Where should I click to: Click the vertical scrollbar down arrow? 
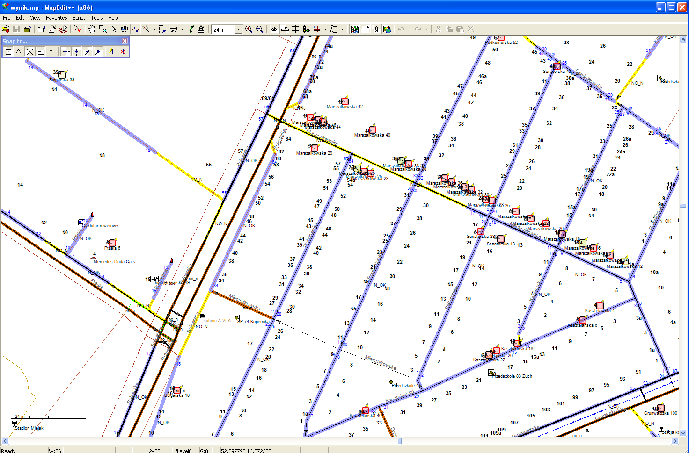pos(683,433)
